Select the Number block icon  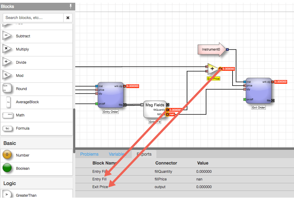[7, 155]
